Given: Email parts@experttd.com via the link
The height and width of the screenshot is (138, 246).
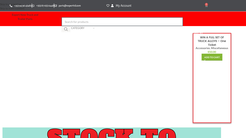Looking at the screenshot, I should (x=69, y=6).
